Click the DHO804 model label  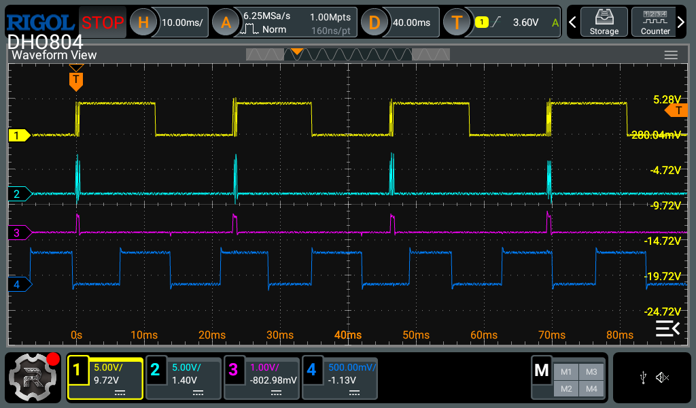[46, 42]
